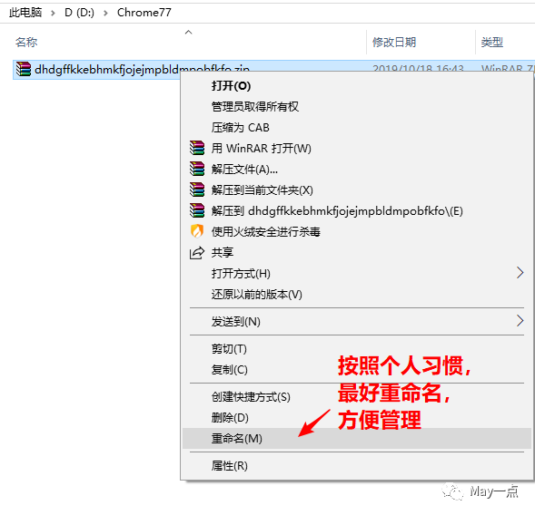Open the '打开方式(H)' menu entry
Image resolution: width=535 pixels, height=515 pixels.
(x=357, y=274)
